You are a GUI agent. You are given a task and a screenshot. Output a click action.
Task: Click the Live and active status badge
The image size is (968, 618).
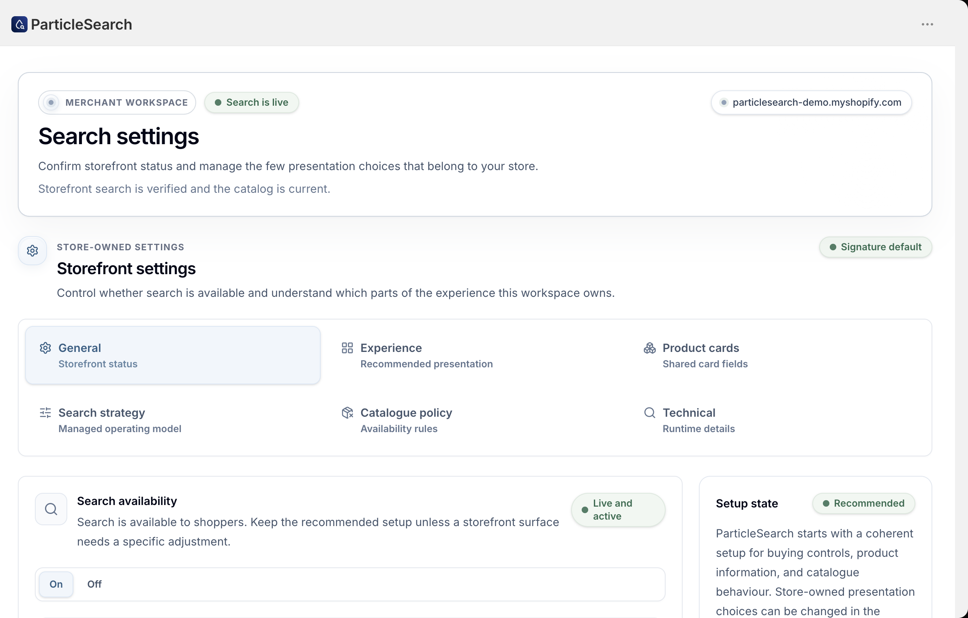[x=618, y=510]
